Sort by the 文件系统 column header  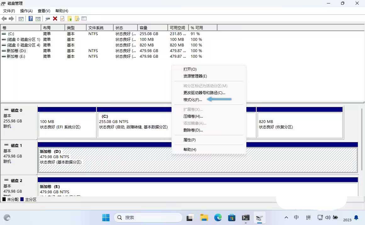(x=100, y=28)
